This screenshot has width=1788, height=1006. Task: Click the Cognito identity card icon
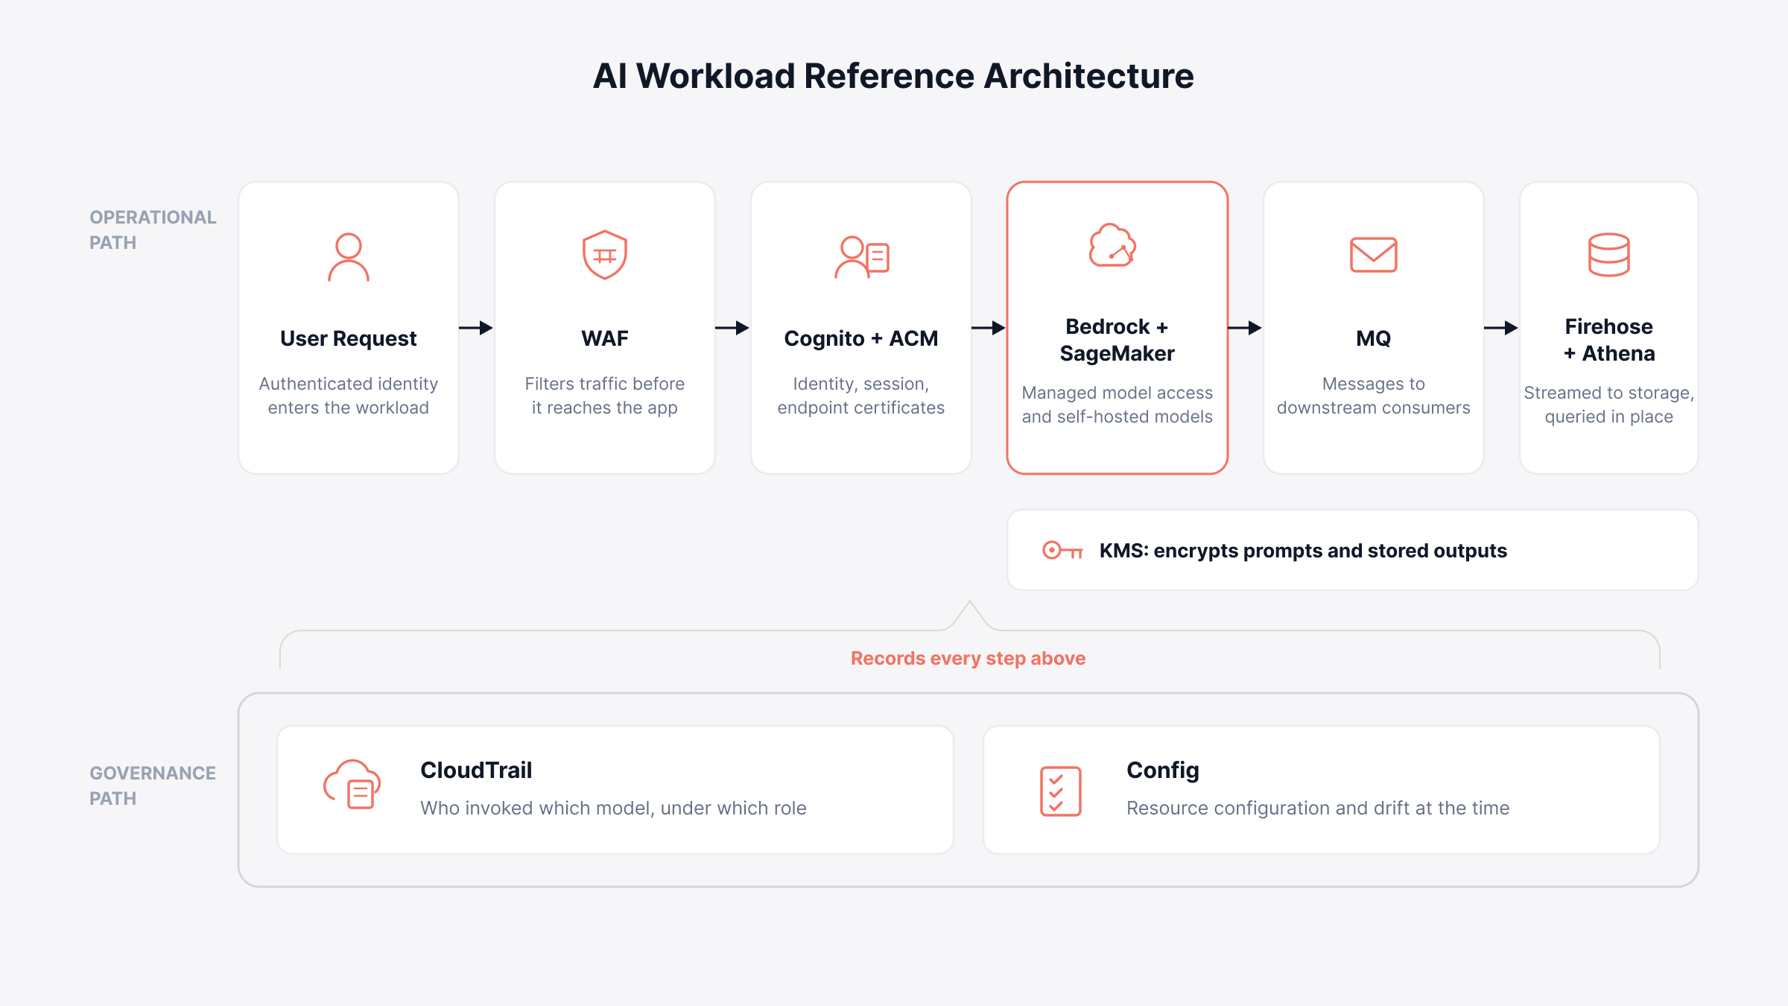tap(862, 257)
